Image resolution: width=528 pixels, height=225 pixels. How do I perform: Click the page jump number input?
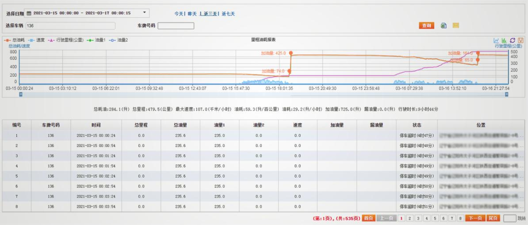pos(510,218)
